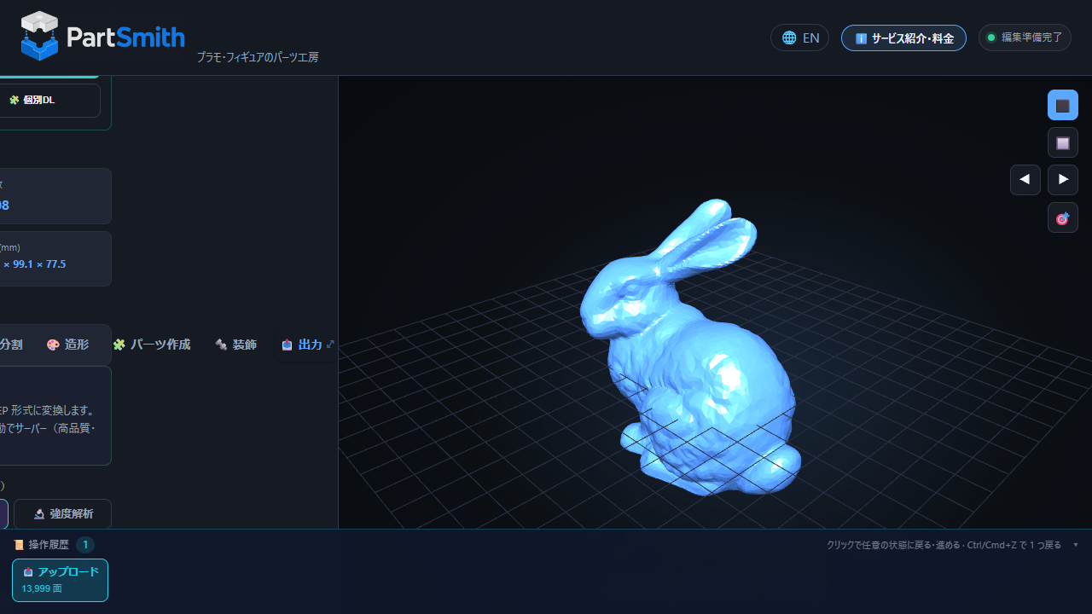Screen dimensions: 1092x614
Task: Click the right arrow view button
Action: pos(1063,180)
